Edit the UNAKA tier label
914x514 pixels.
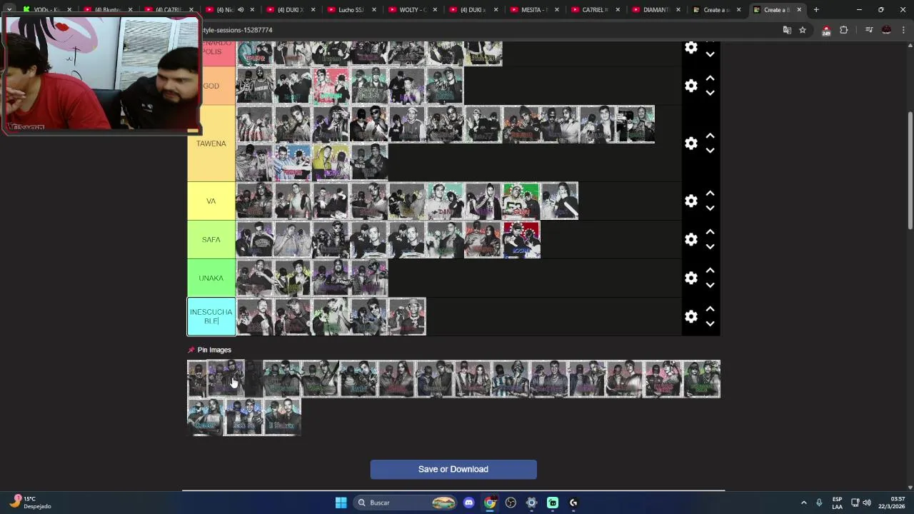pyautogui.click(x=211, y=278)
